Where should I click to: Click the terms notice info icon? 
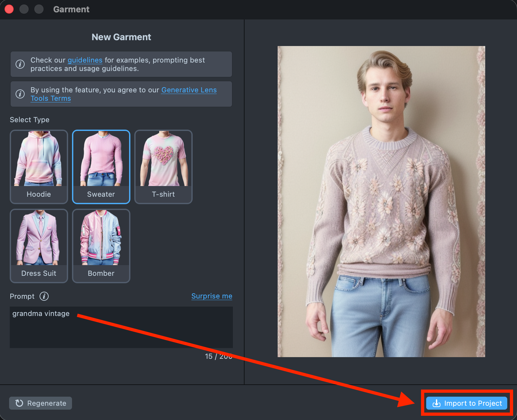20,94
